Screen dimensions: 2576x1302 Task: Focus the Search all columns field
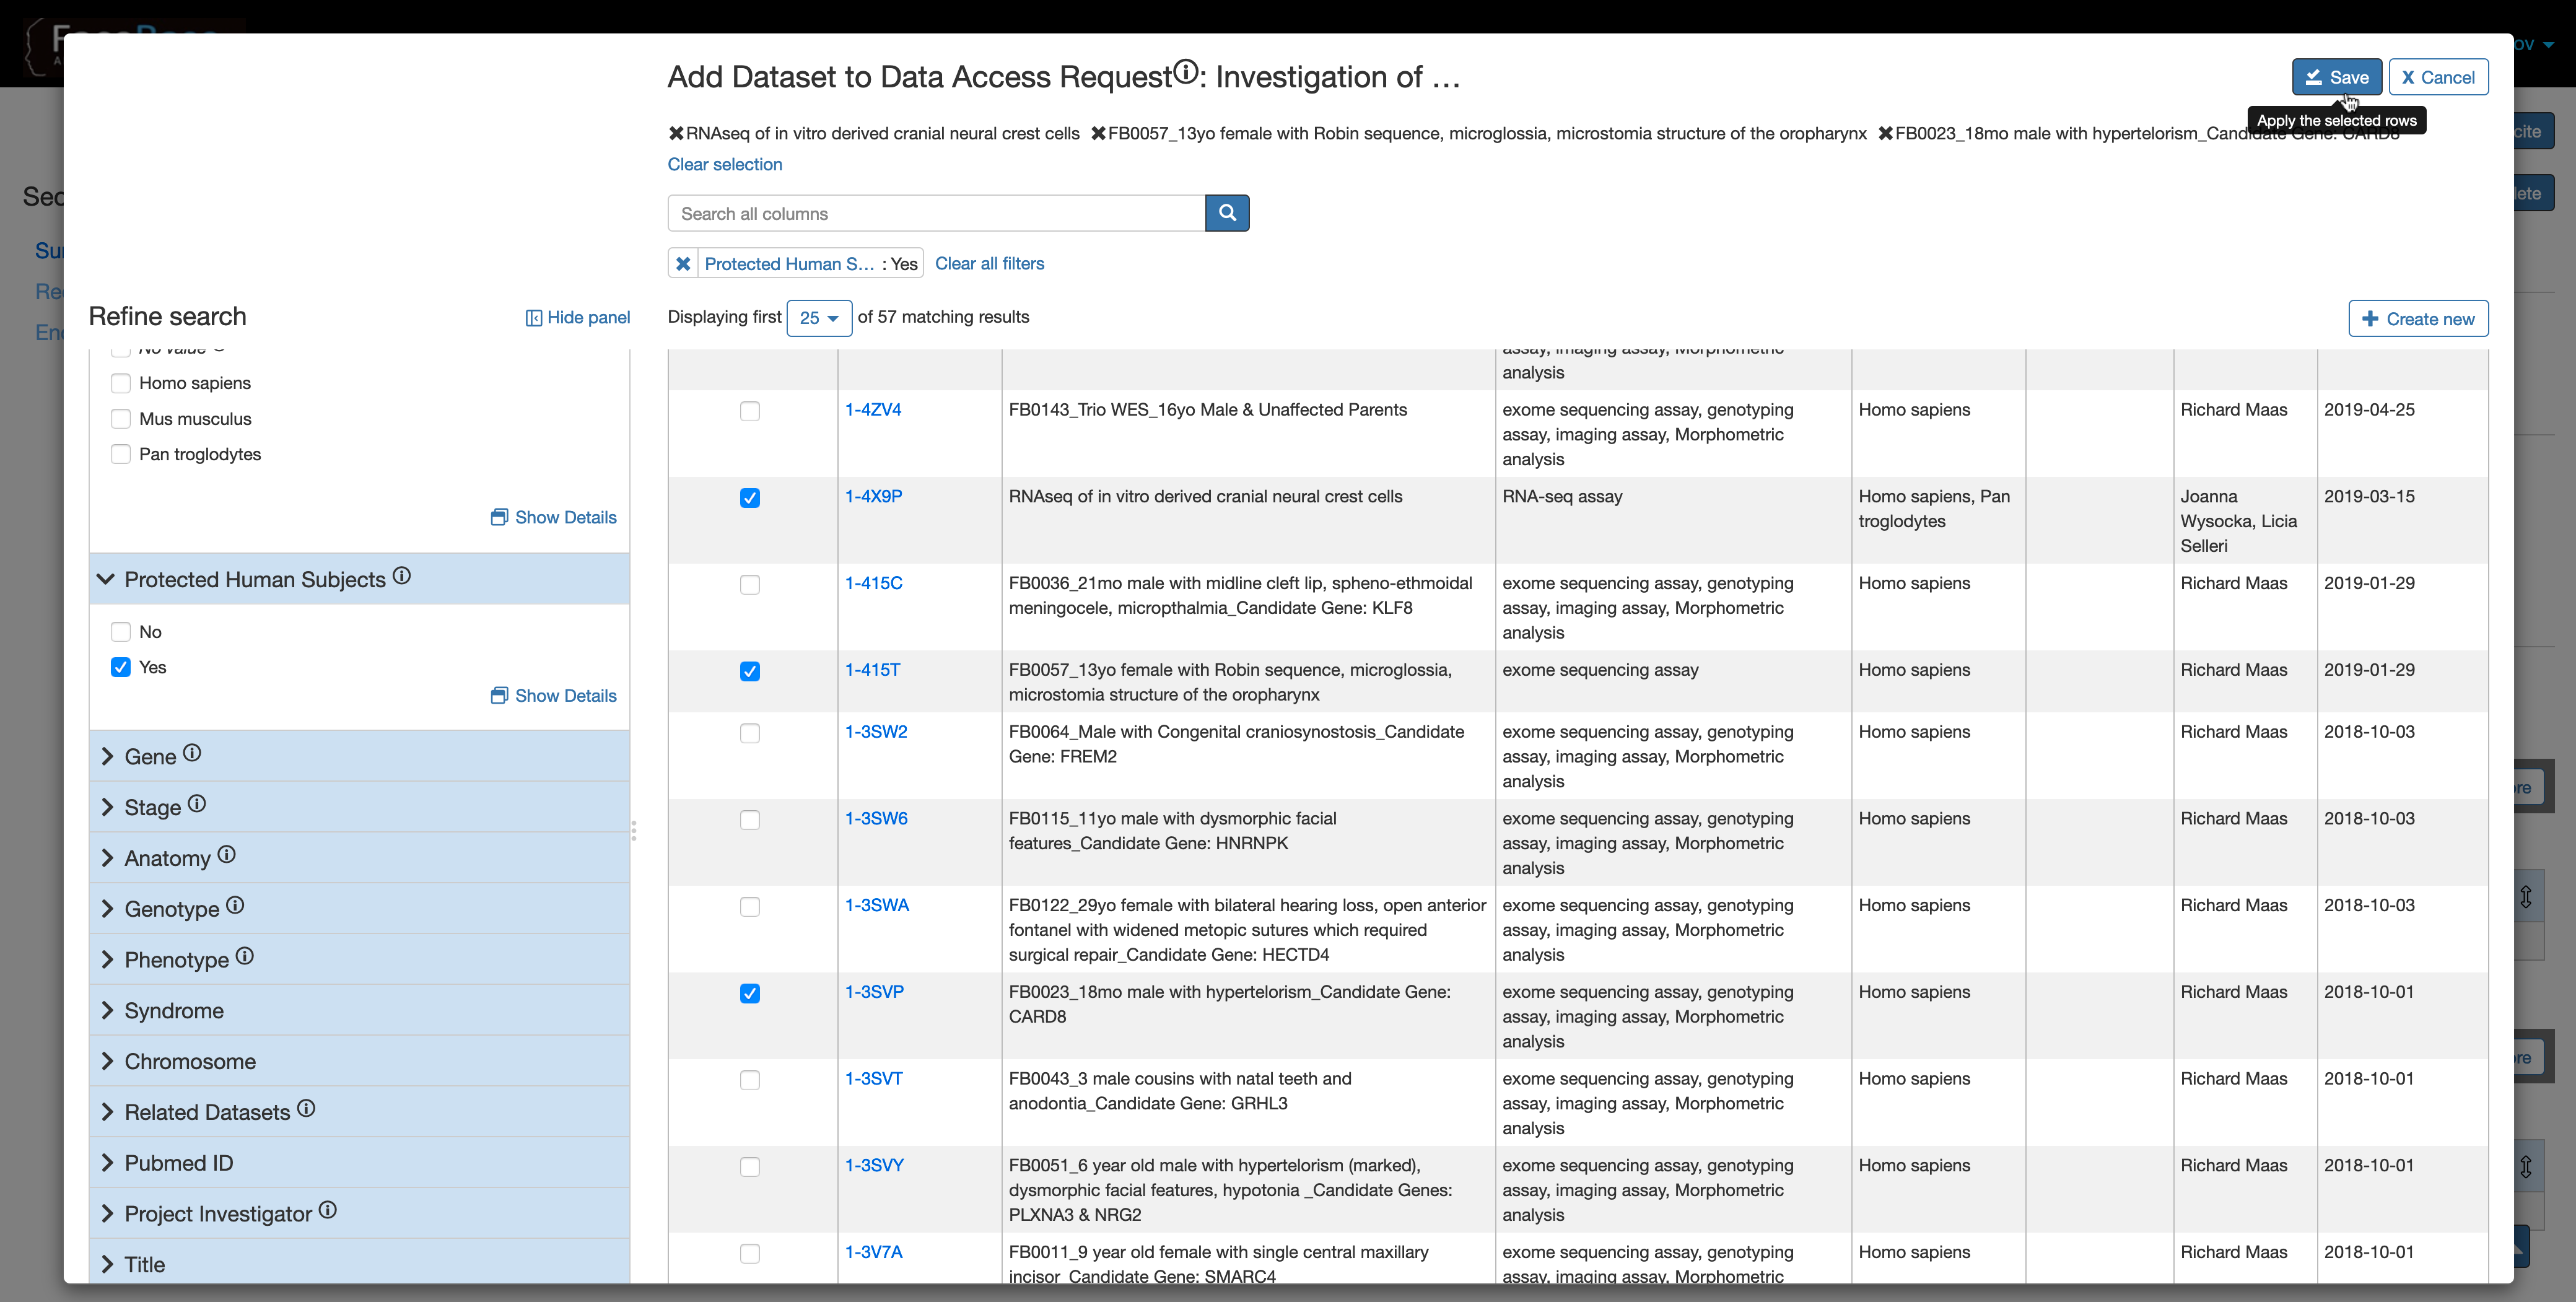936,213
